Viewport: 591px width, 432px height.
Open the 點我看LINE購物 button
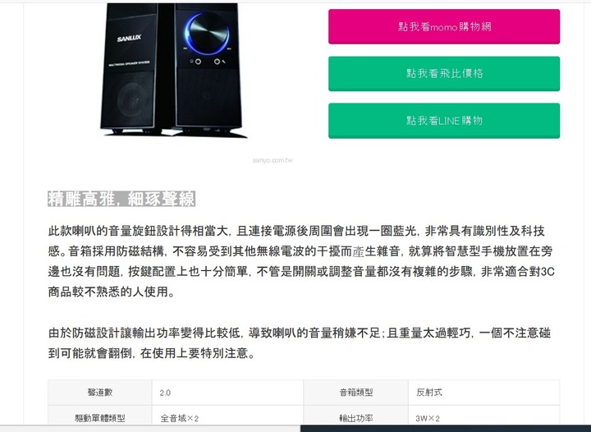coord(444,121)
